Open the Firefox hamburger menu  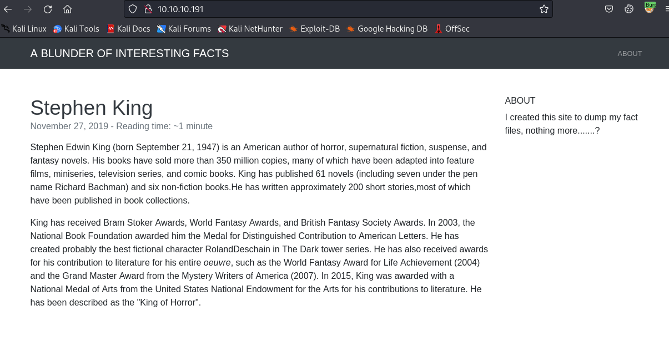[666, 9]
